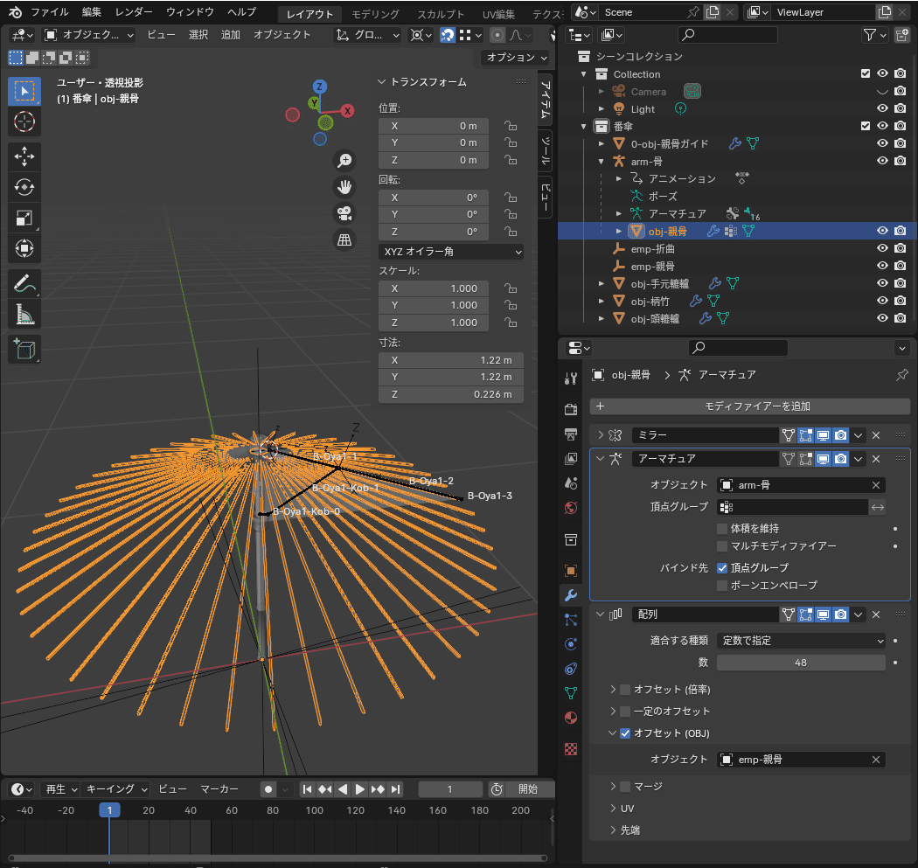
Task: Toggle camera view in viewport
Action: tap(344, 213)
